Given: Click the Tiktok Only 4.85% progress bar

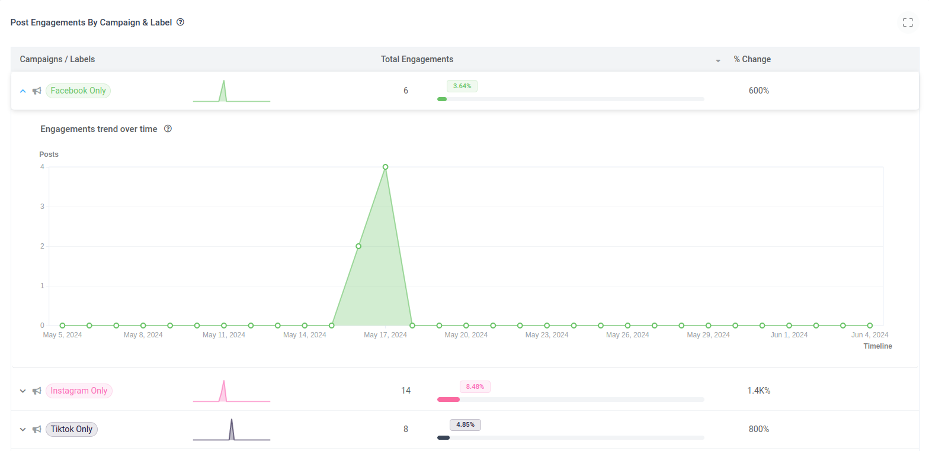Looking at the screenshot, I should (x=571, y=437).
